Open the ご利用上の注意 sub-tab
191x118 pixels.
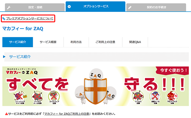point(105,42)
